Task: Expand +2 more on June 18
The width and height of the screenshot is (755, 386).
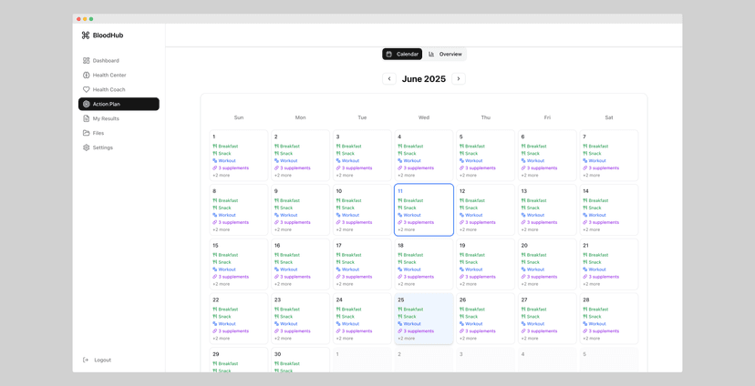Action: [x=407, y=284]
